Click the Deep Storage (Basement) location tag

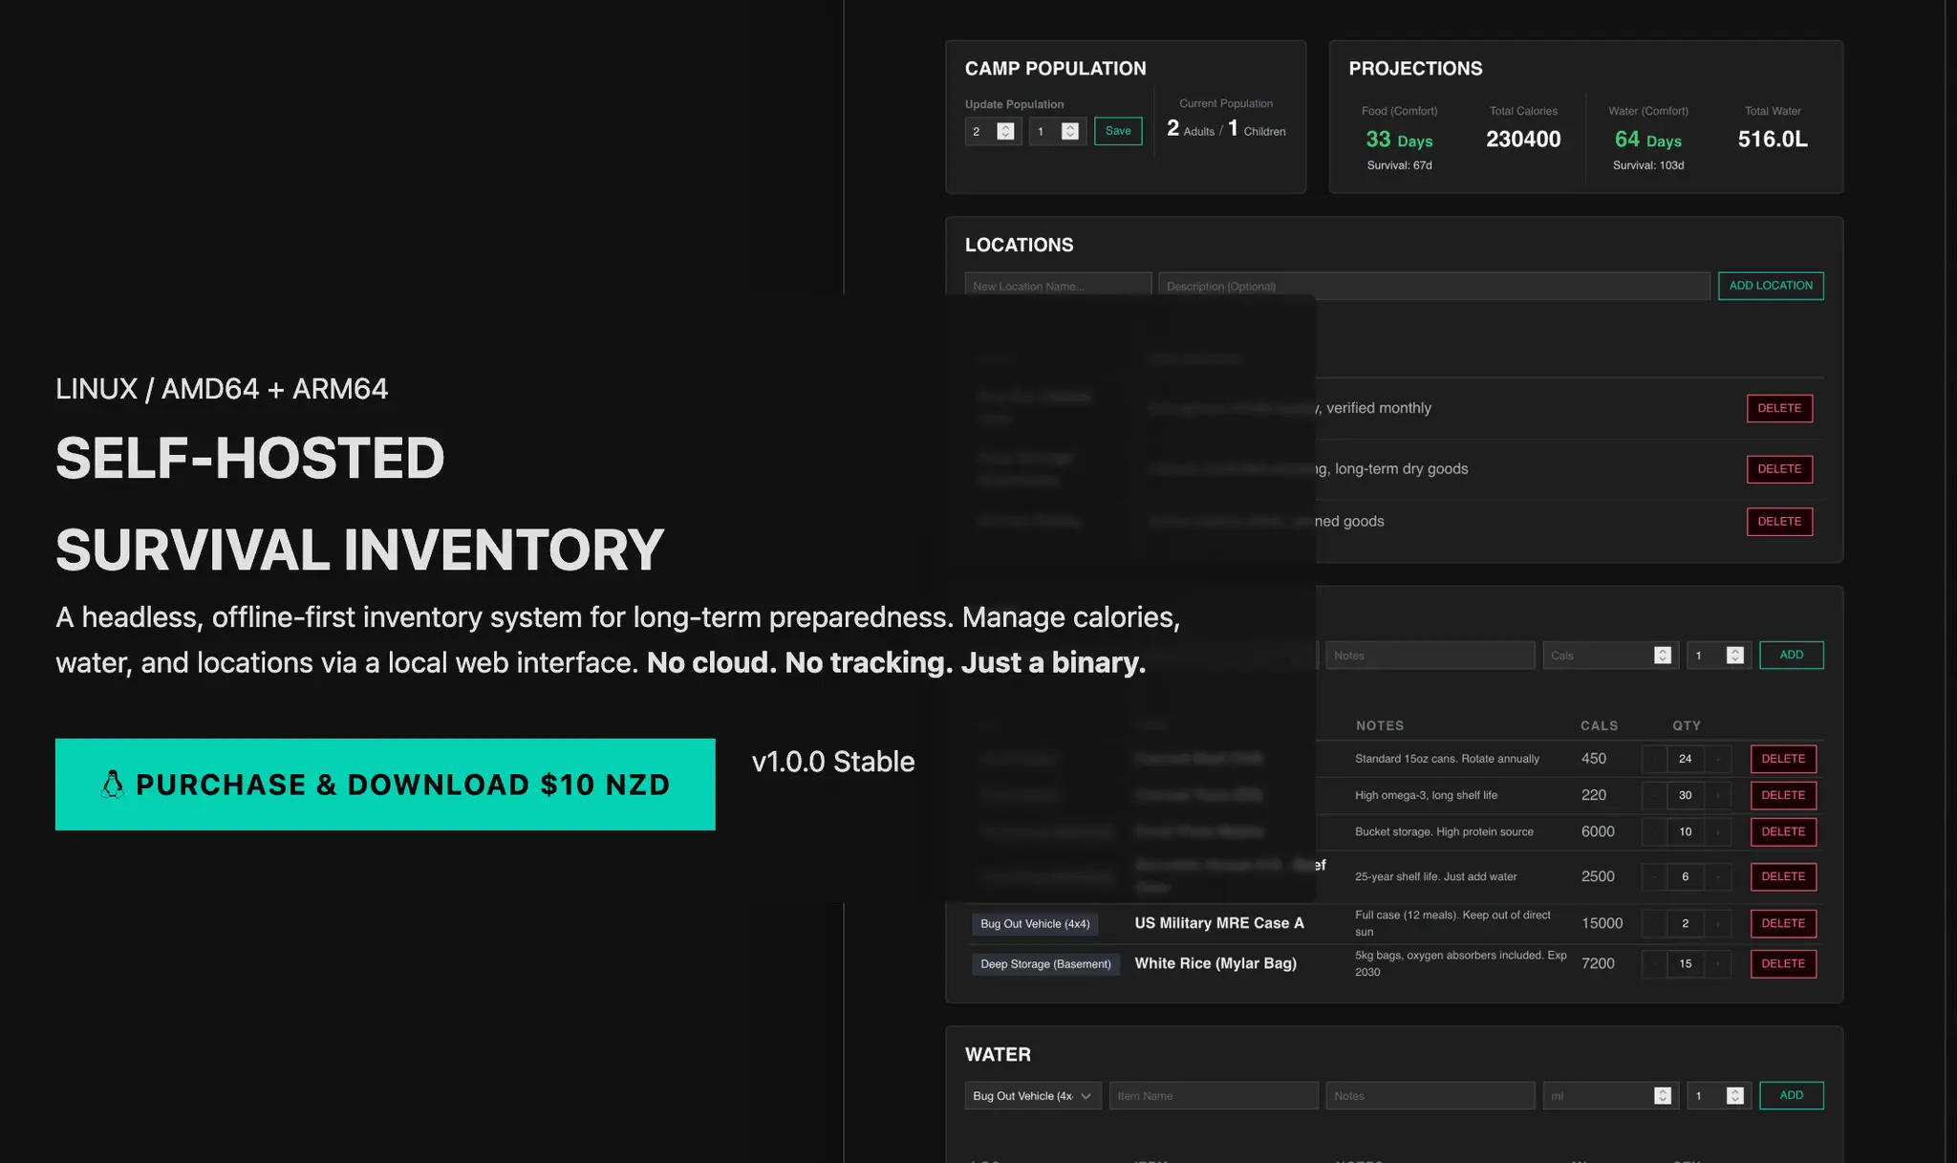(1045, 964)
